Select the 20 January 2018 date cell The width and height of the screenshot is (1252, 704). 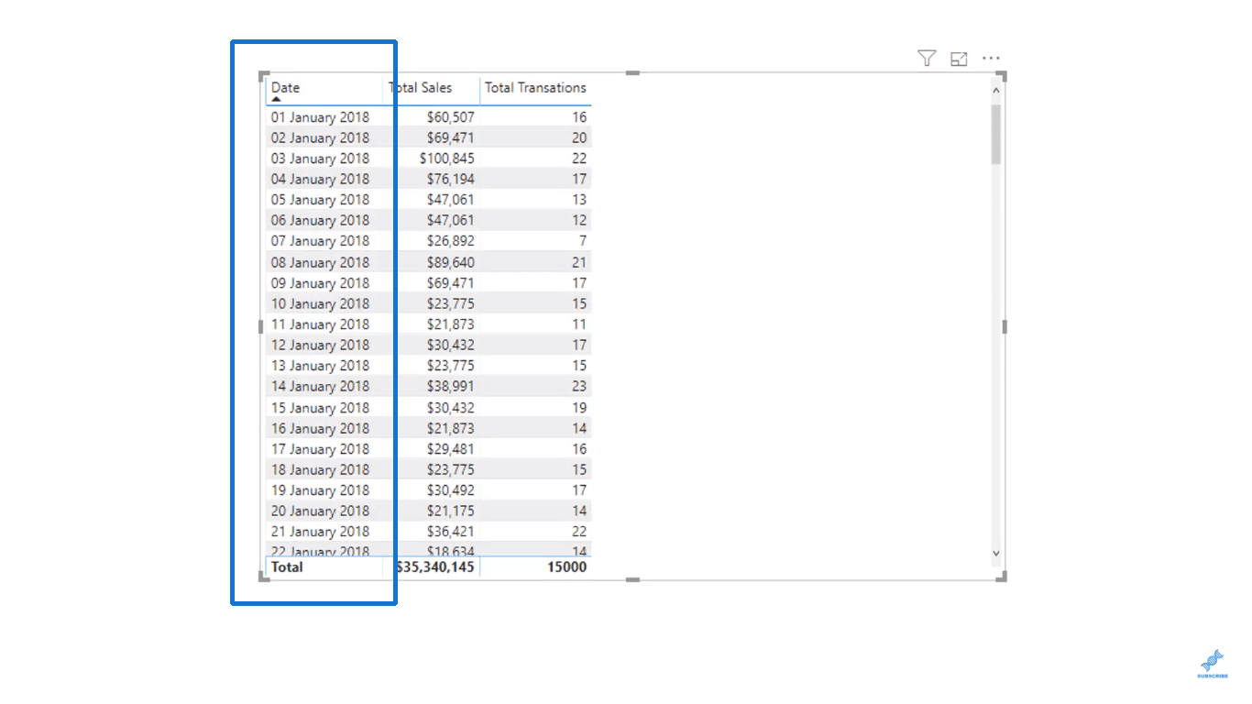(x=320, y=511)
